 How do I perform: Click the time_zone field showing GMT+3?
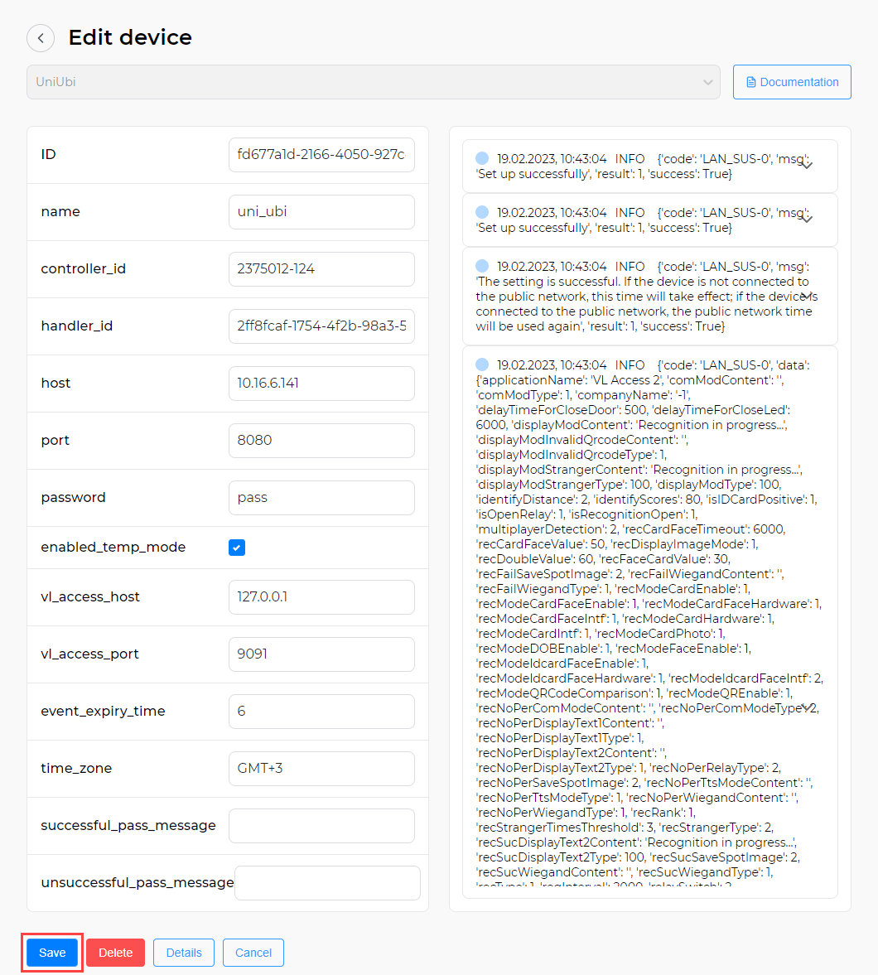pos(321,770)
